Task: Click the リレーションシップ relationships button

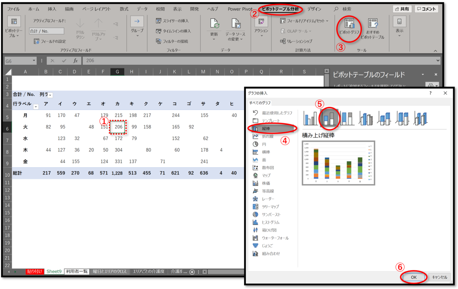Action: pos(296,41)
